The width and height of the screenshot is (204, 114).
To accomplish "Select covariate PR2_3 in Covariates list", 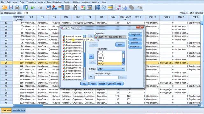I will click(x=110, y=58).
